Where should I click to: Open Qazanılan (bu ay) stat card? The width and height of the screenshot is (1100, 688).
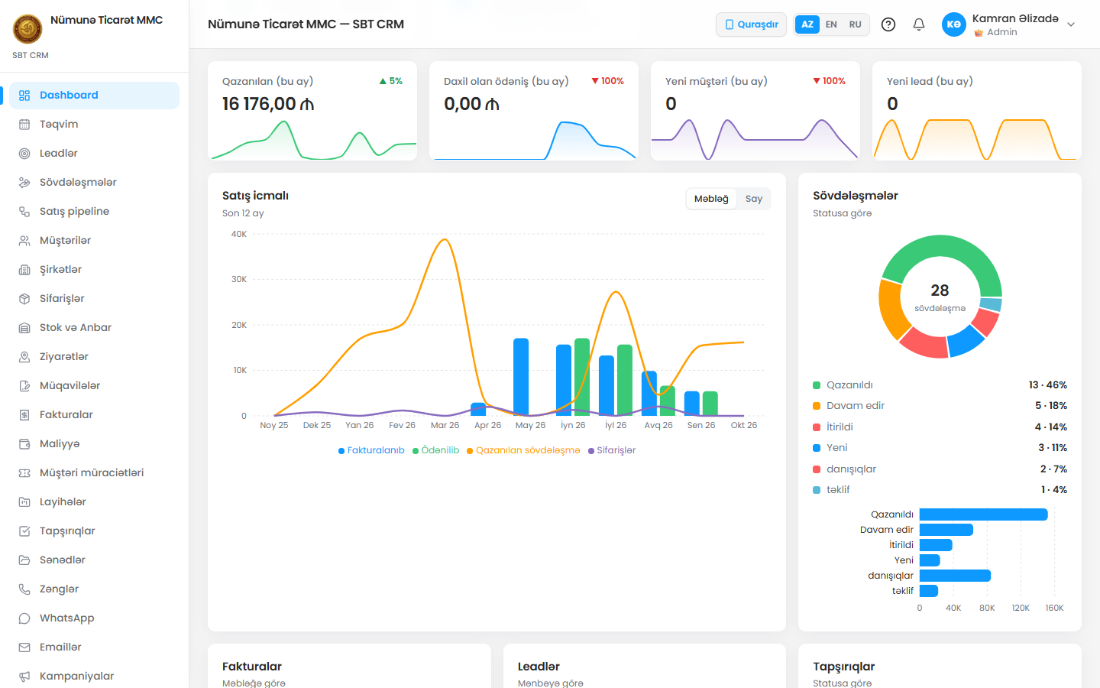[312, 111]
